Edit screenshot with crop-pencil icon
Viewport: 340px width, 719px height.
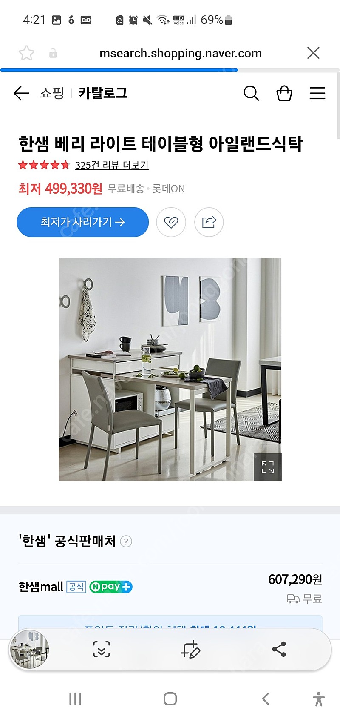pos(190,649)
